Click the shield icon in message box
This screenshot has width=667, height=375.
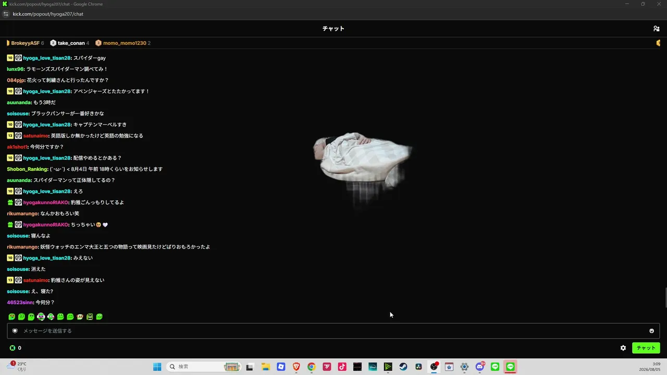(x=15, y=331)
